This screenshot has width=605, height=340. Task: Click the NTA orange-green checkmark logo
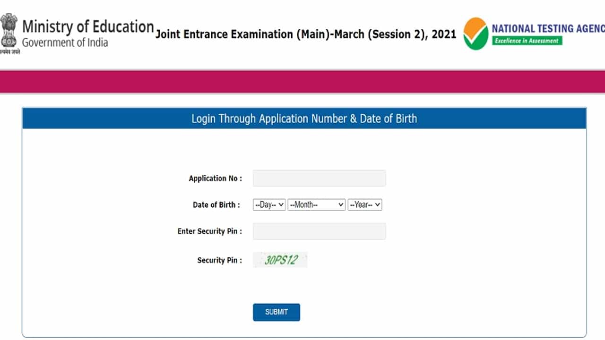pos(475,34)
